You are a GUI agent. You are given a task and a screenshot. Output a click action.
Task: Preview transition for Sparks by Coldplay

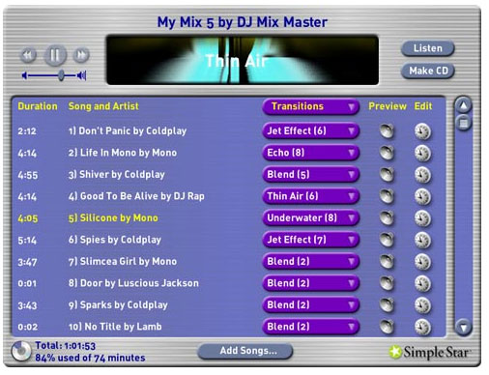coord(387,305)
